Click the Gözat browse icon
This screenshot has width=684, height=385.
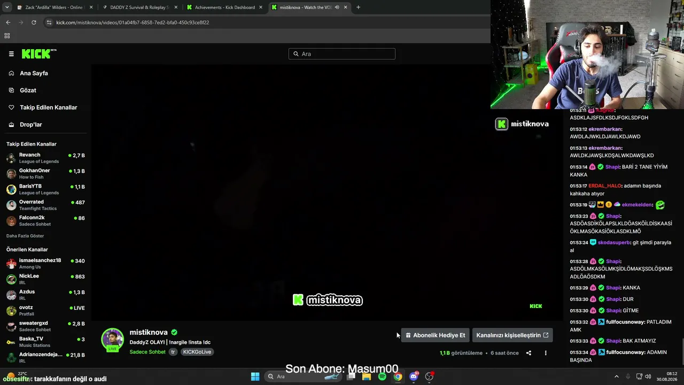coord(11,90)
